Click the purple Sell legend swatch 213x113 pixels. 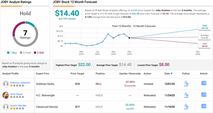[35, 53]
